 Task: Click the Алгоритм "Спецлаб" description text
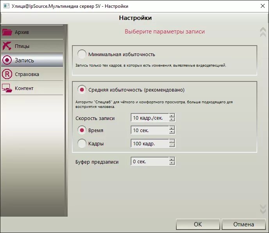154,104
